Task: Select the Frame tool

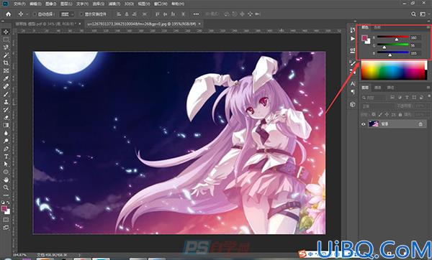Action: coord(6,70)
